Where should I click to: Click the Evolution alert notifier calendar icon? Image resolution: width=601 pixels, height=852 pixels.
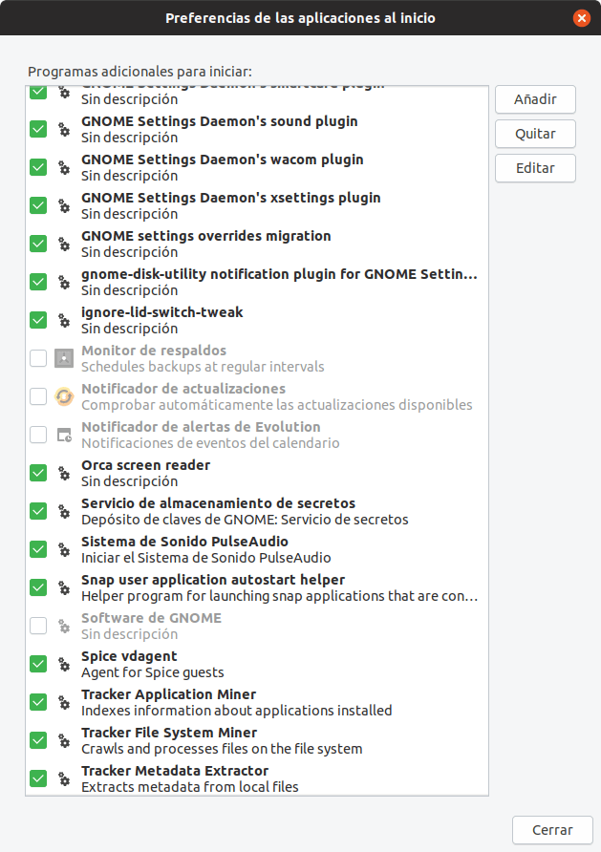(x=64, y=435)
